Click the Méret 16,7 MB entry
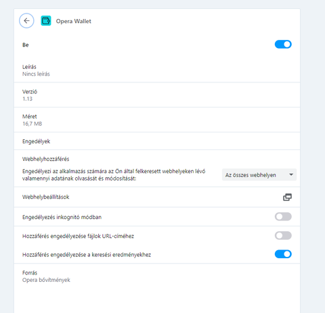The image size is (325, 313). (x=157, y=120)
